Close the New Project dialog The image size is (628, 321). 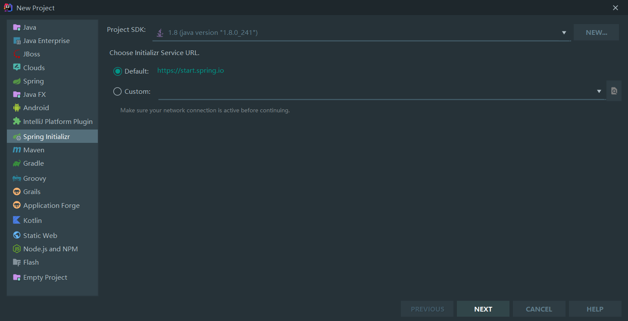[x=616, y=8]
